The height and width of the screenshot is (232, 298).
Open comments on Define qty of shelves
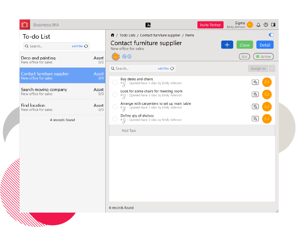[x=255, y=119]
